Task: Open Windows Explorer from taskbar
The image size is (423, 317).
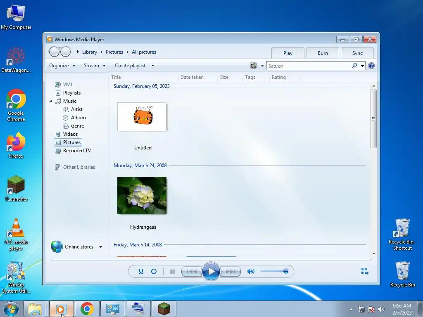Action: (35, 309)
